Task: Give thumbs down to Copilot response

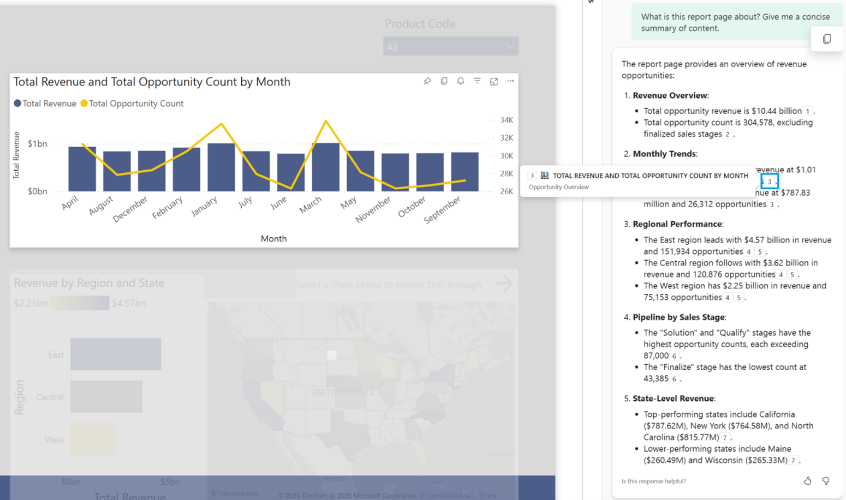Action: (x=826, y=481)
